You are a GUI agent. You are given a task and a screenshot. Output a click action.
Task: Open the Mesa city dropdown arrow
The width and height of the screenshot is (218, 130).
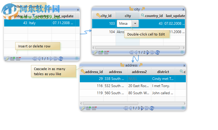point(135,24)
